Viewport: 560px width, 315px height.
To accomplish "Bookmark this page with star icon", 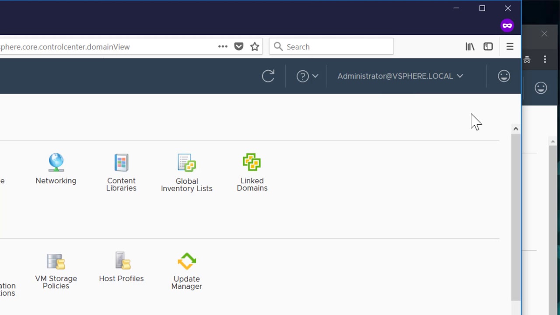I will coord(255,46).
